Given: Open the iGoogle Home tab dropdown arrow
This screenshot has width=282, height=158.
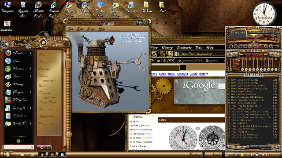Looking at the screenshot, I should 153,116.
